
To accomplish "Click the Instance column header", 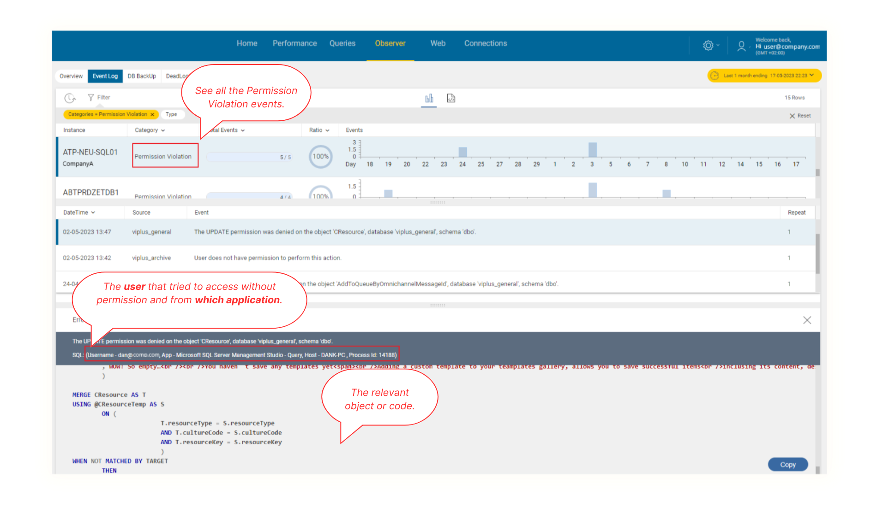I will [74, 130].
